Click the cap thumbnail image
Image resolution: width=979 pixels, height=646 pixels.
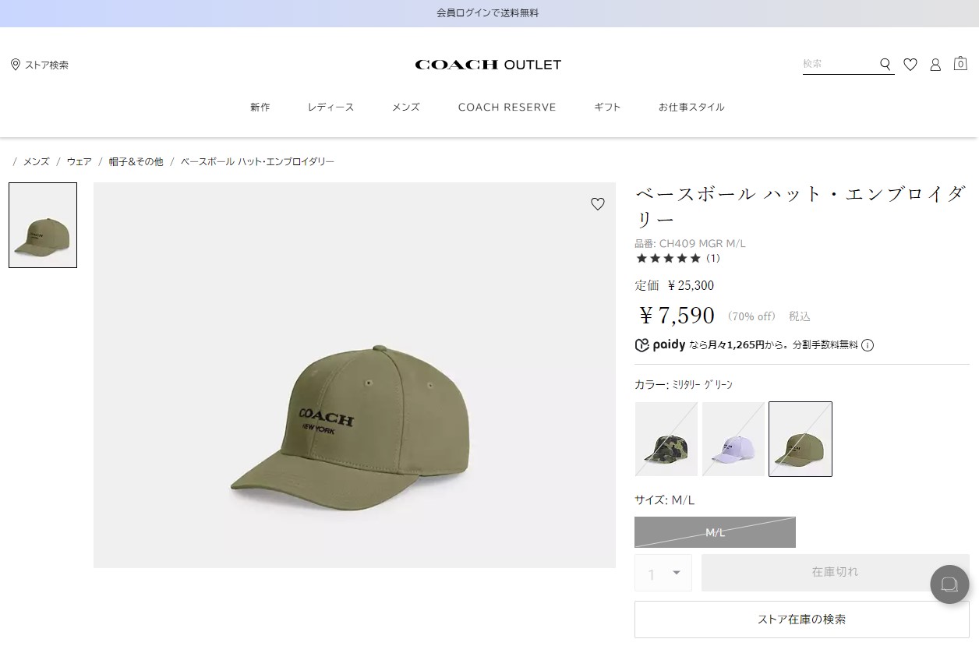[x=43, y=225]
